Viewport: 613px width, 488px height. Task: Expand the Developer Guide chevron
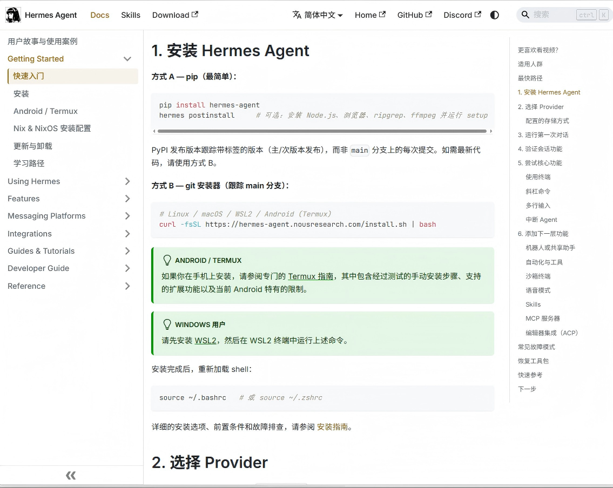point(127,268)
